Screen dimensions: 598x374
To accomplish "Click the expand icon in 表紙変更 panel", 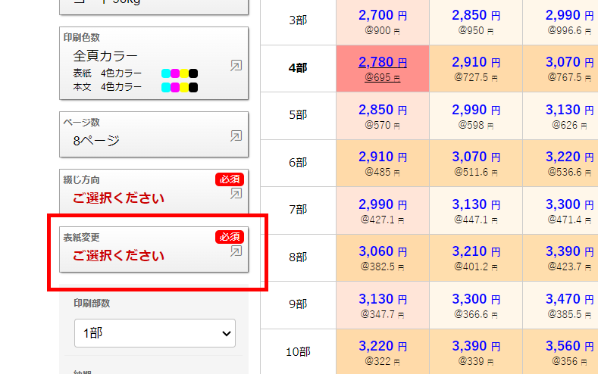I will pyautogui.click(x=236, y=251).
